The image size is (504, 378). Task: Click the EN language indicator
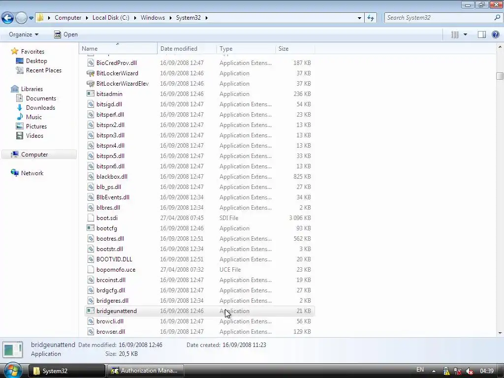coord(420,370)
